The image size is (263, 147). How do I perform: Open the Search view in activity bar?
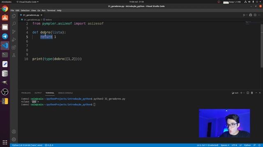pos(14,24)
